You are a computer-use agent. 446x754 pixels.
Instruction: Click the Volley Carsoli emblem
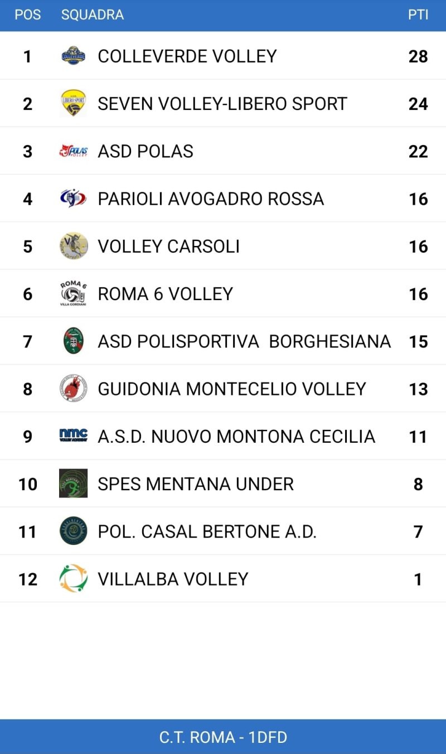73,245
